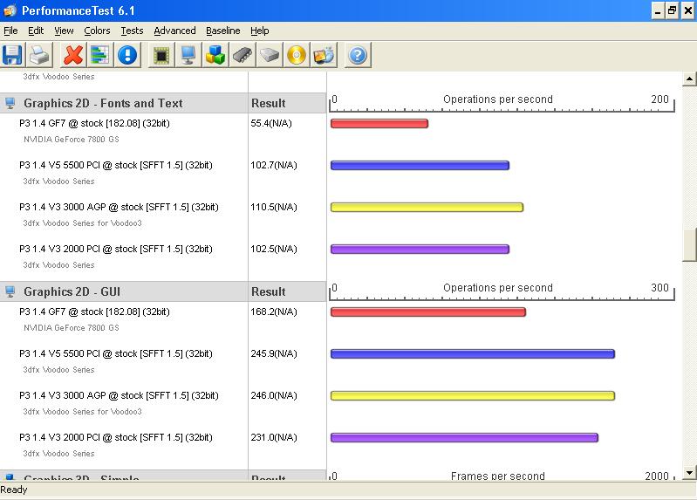Run the multimedia test icon
The width and height of the screenshot is (697, 500).
pyautogui.click(x=324, y=56)
